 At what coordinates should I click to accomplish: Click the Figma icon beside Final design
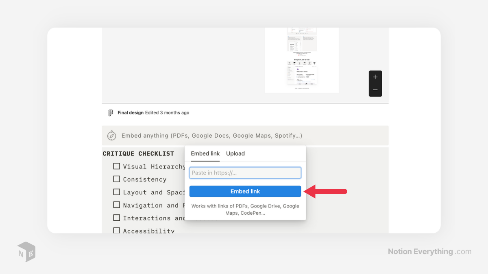pyautogui.click(x=111, y=112)
